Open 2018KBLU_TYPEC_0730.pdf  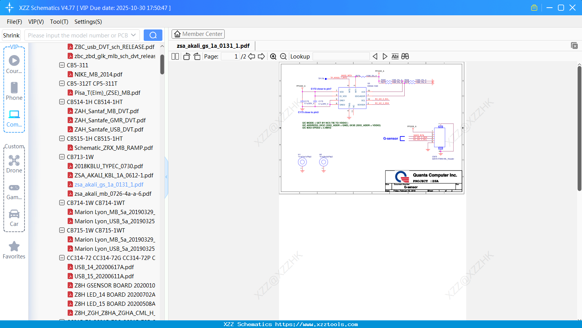point(109,166)
